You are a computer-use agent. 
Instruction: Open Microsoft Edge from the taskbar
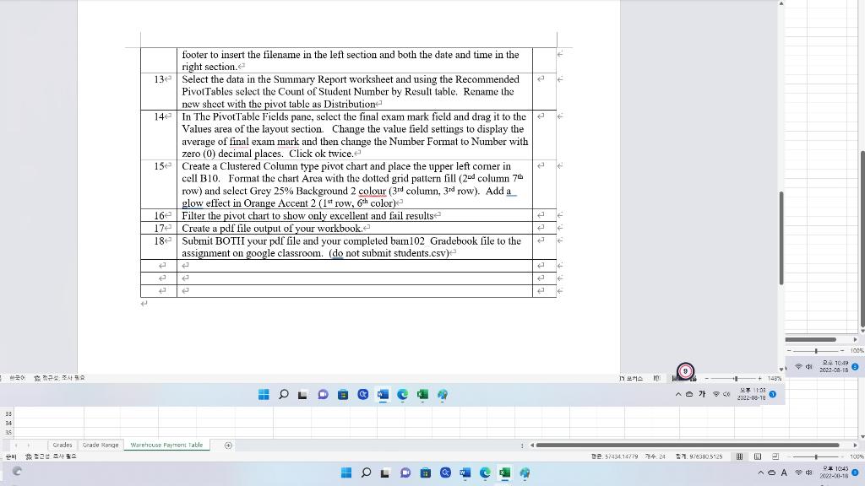pyautogui.click(x=484, y=473)
